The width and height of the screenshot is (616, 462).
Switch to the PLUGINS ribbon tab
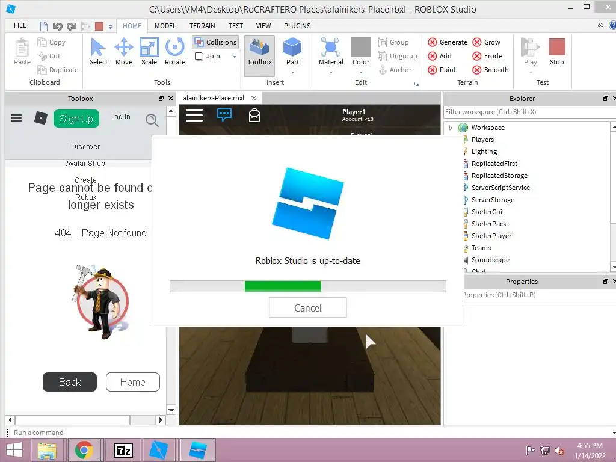297,26
